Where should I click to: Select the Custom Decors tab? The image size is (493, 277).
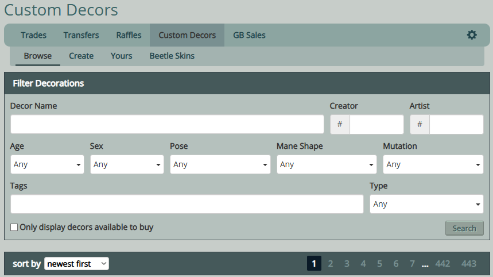[187, 35]
